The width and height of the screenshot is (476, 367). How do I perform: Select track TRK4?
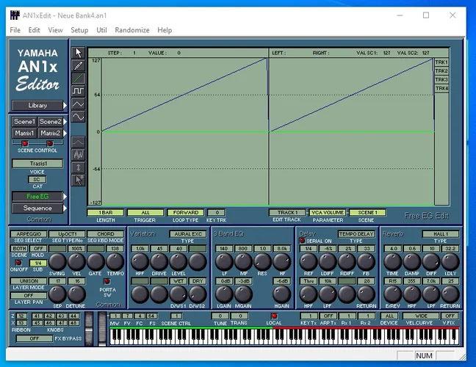[441, 89]
